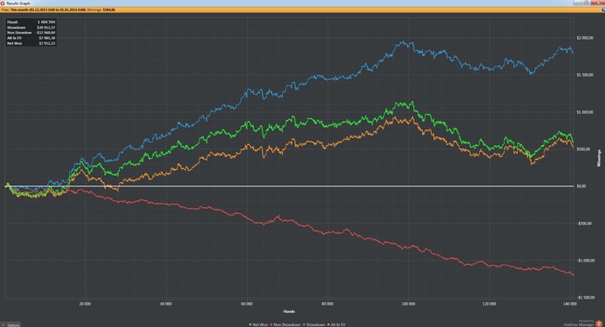Click the Results Graph window title icon

(x=3, y=3)
